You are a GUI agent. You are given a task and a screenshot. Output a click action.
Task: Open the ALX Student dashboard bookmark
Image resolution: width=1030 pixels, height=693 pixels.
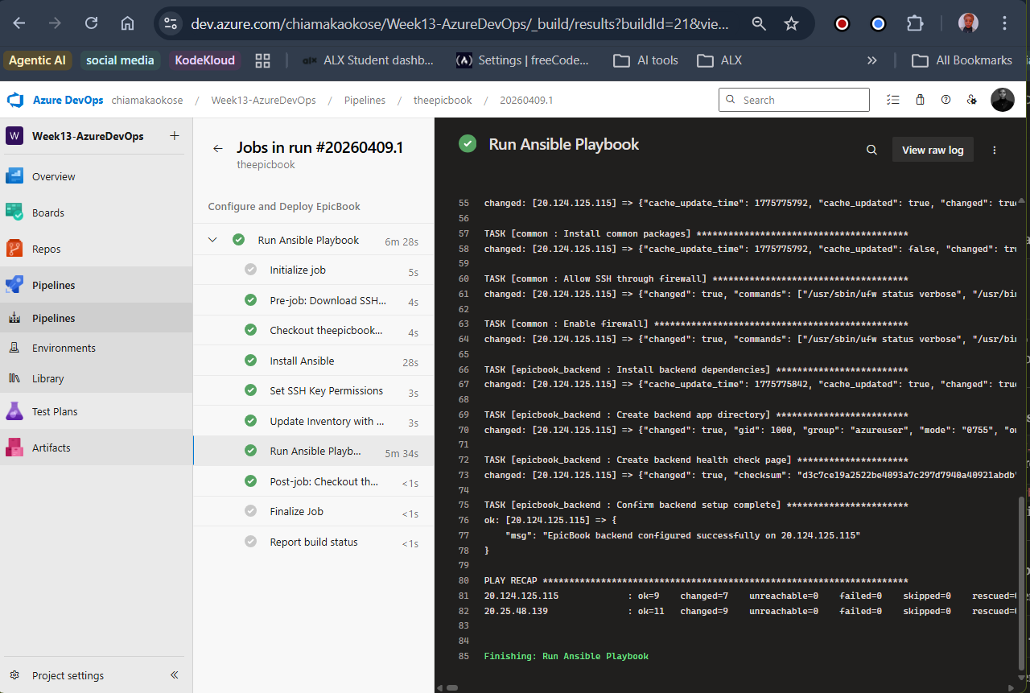[x=366, y=60]
